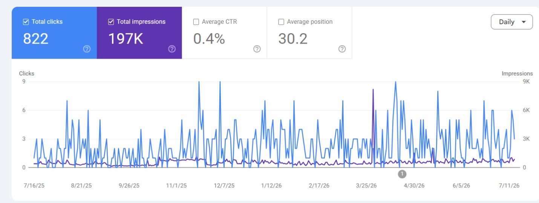This screenshot has width=539, height=203.
Task: Uncheck the Total impressions checkbox
Action: tap(111, 22)
